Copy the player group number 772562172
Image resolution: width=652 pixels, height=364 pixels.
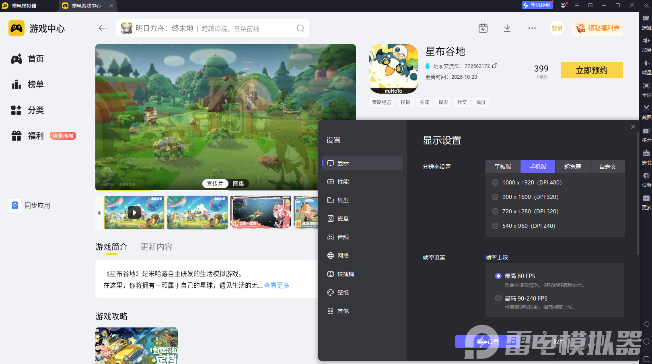point(495,66)
